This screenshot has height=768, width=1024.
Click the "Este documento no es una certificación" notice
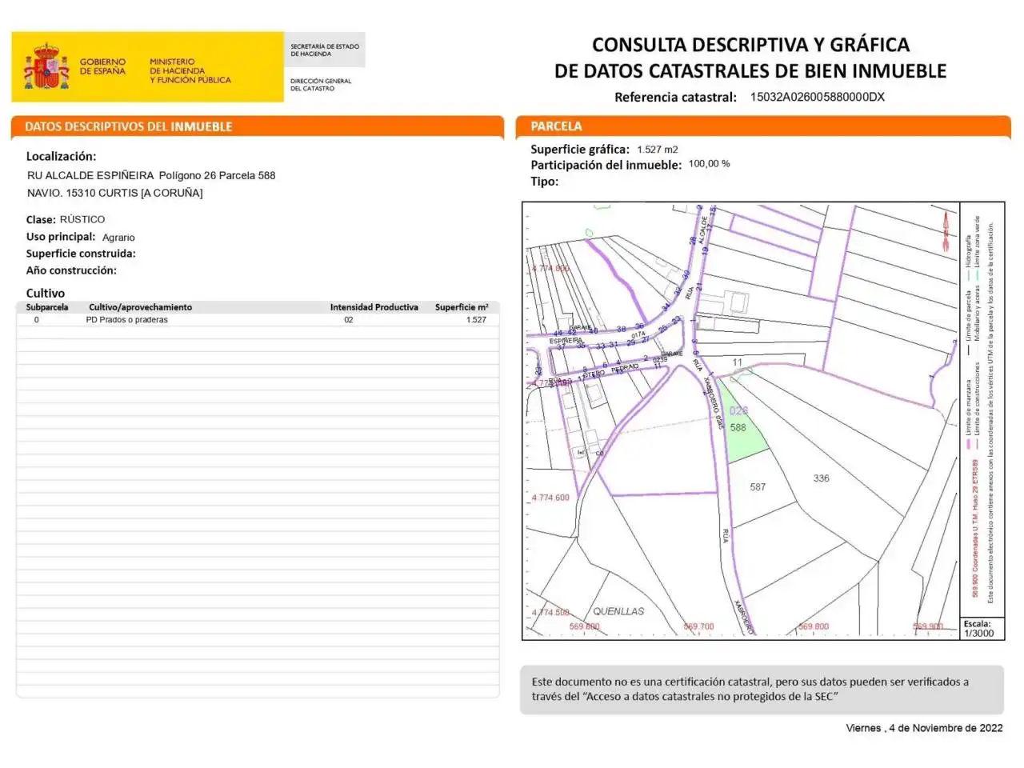pyautogui.click(x=761, y=689)
